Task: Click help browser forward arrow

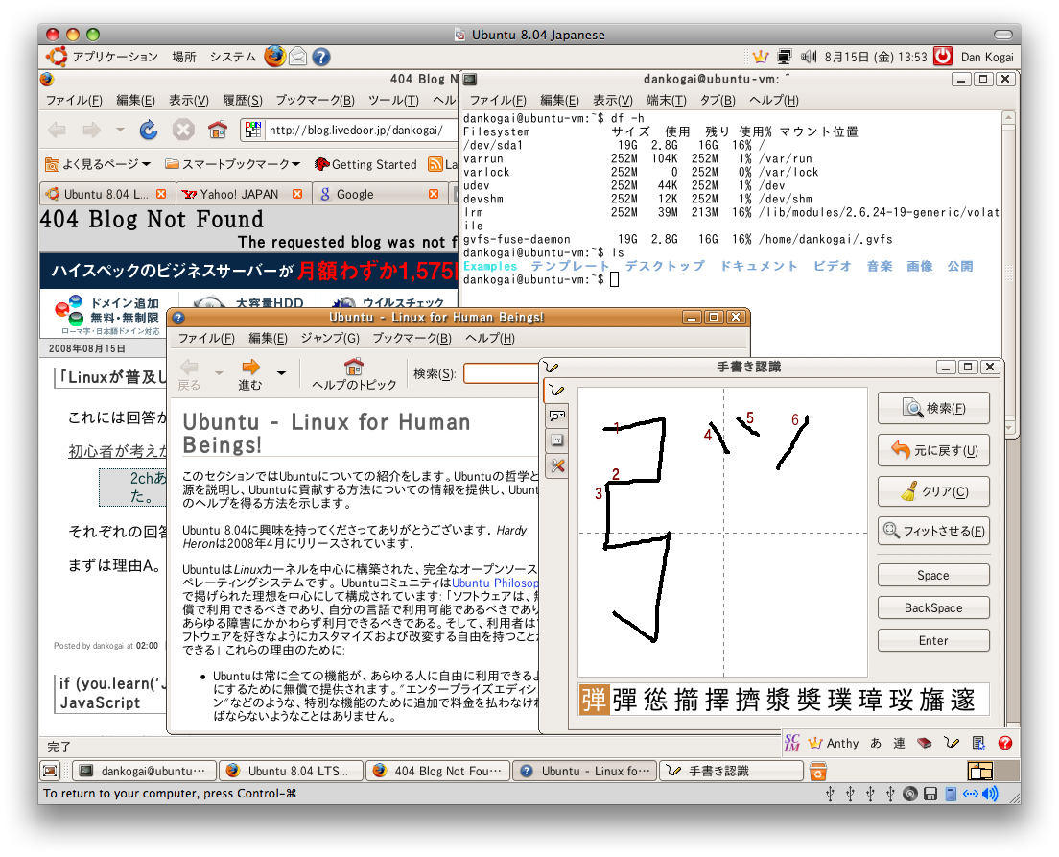Action: [250, 375]
